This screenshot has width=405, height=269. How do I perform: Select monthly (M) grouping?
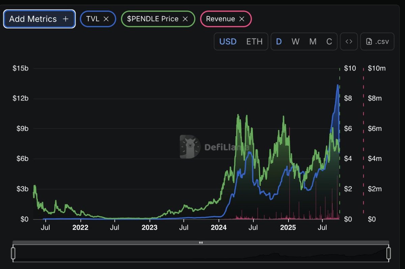pos(313,41)
